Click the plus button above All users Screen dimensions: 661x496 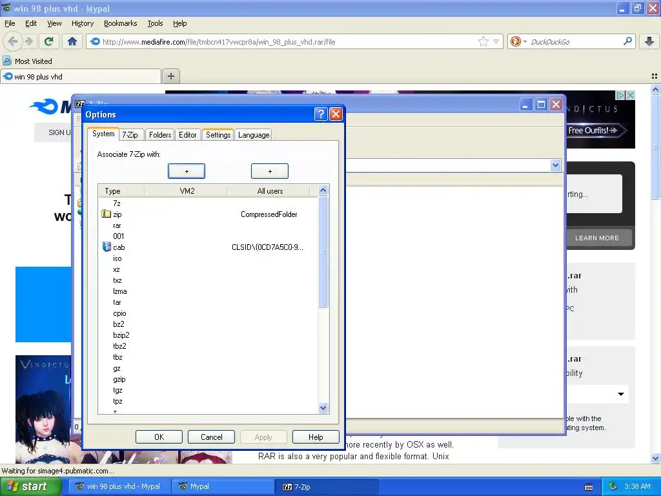(x=270, y=171)
